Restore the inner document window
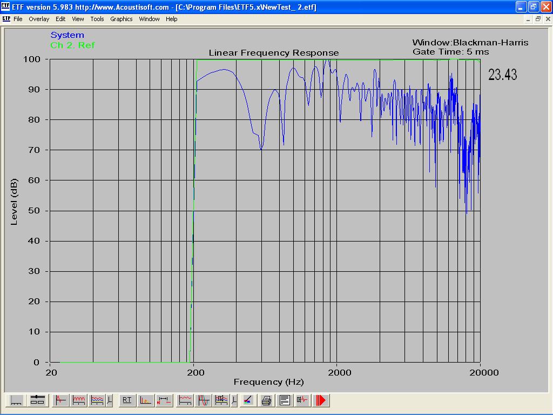 [x=538, y=19]
